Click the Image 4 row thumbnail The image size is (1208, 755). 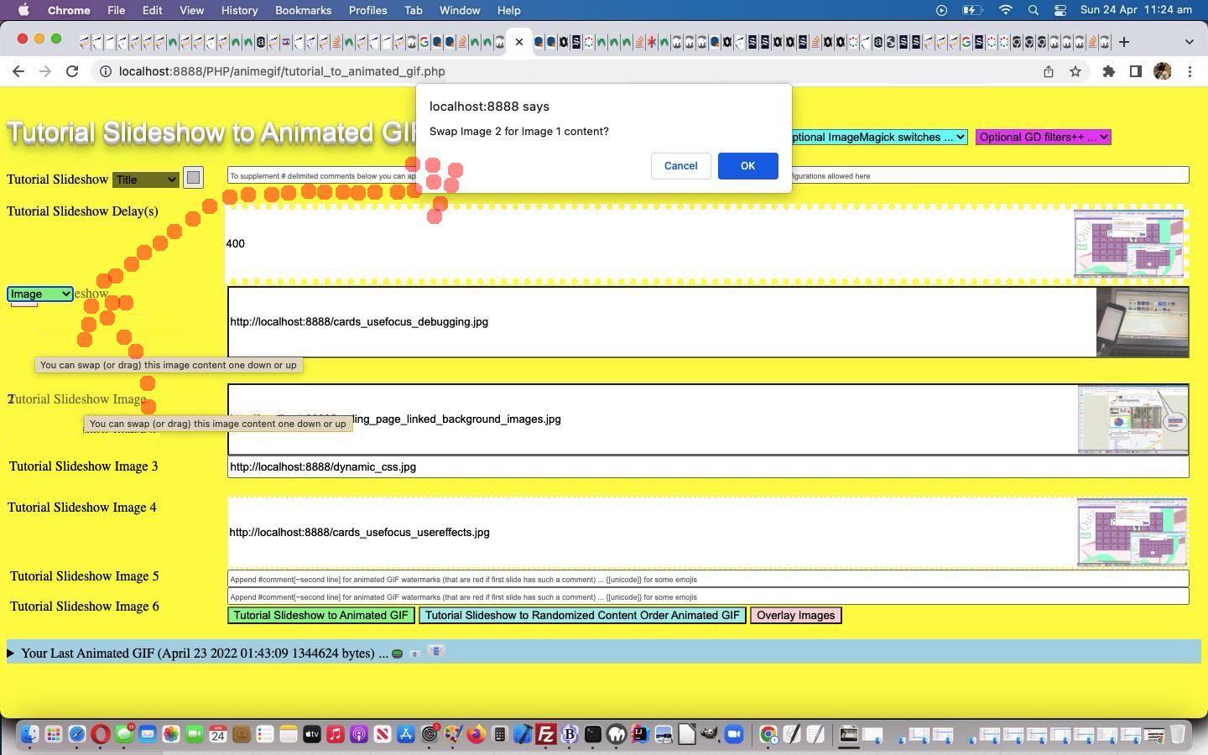pos(1132,532)
